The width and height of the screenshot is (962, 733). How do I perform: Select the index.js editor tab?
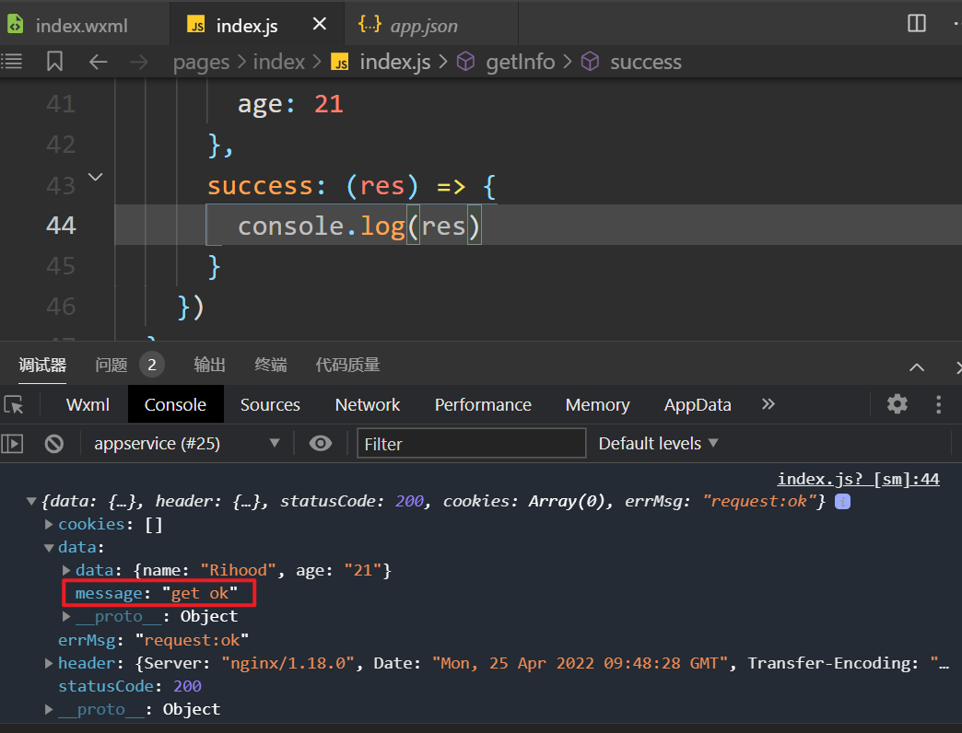tap(246, 26)
